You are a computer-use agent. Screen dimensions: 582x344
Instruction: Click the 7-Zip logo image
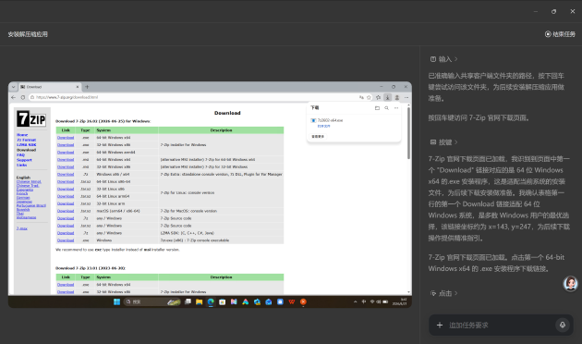pyautogui.click(x=31, y=119)
